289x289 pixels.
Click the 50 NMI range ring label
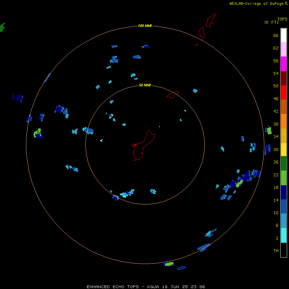tap(145, 85)
